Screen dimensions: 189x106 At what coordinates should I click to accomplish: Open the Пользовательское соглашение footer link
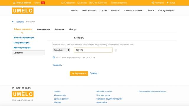click(x=152, y=92)
